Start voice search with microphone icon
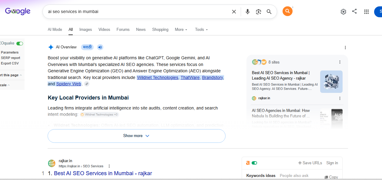 tap(248, 11)
